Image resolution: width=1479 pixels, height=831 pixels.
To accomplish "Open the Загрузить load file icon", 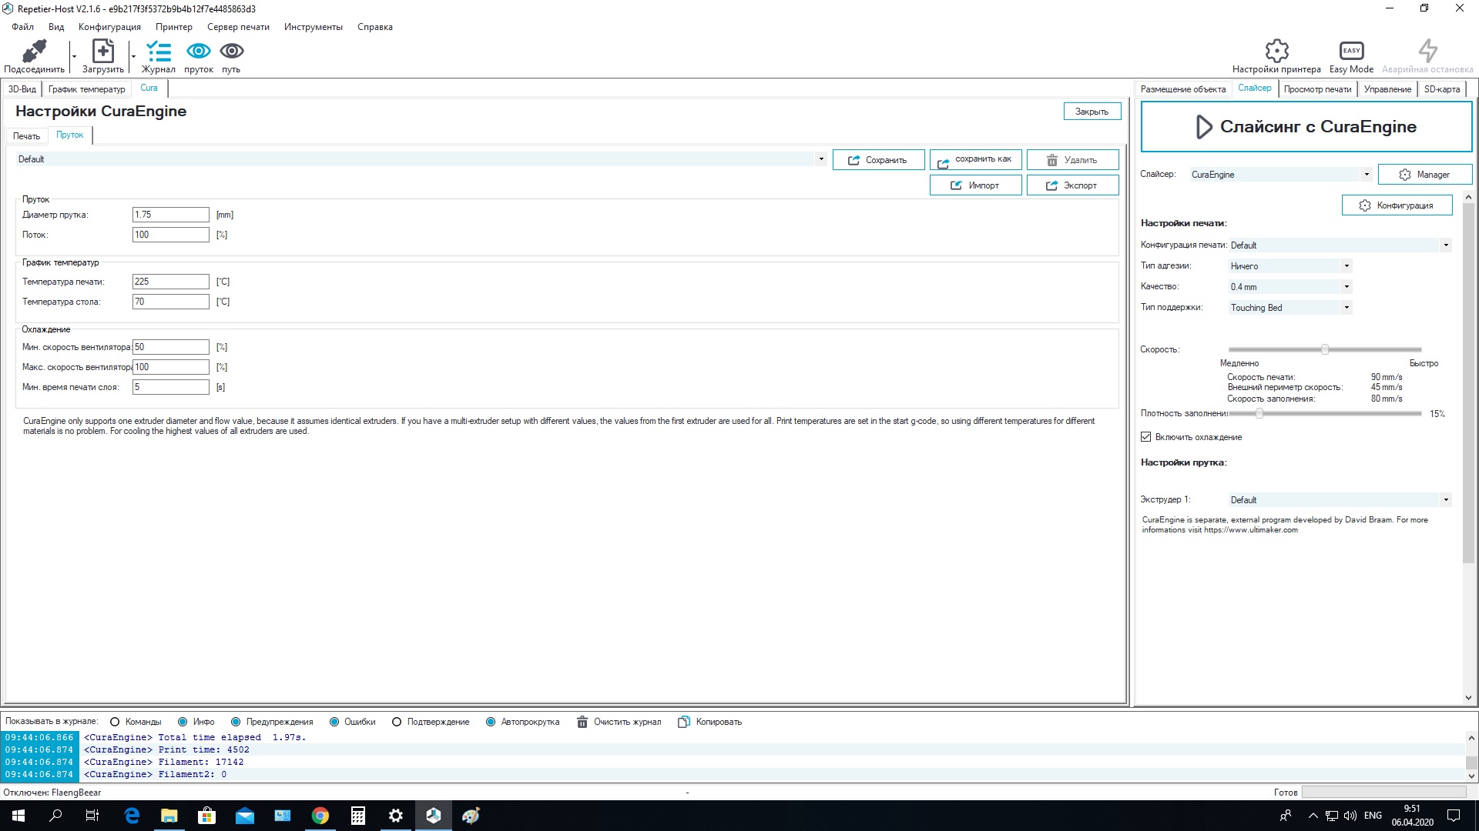I will pyautogui.click(x=103, y=52).
